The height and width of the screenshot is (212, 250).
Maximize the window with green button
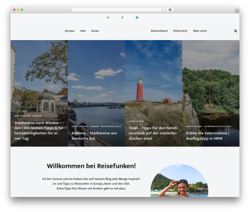tap(22, 10)
